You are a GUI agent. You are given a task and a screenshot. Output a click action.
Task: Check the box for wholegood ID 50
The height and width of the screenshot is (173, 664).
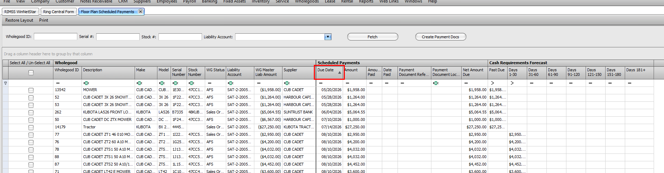(x=31, y=120)
